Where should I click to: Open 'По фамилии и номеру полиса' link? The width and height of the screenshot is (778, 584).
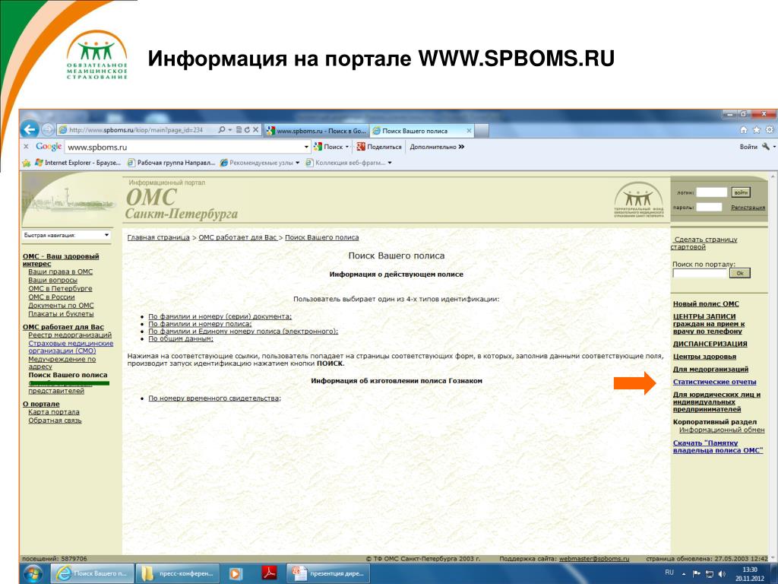200,324
